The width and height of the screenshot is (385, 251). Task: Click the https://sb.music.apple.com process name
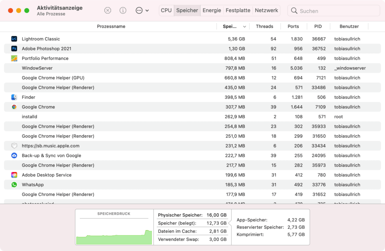[x=50, y=146]
